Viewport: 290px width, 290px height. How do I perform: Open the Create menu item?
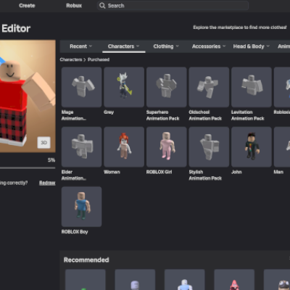pyautogui.click(x=27, y=6)
